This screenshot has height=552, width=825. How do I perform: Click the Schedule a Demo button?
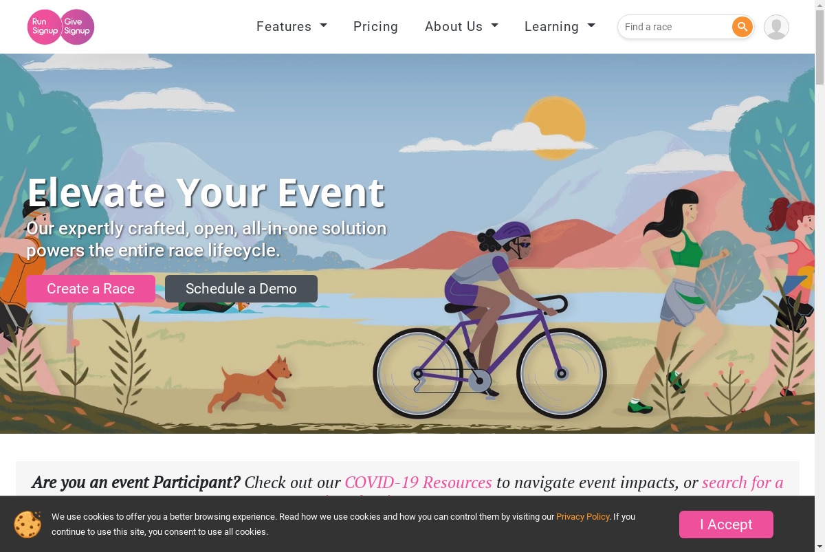tap(241, 289)
